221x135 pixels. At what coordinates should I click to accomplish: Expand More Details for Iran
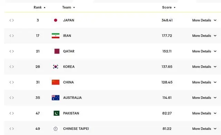pos(204,36)
